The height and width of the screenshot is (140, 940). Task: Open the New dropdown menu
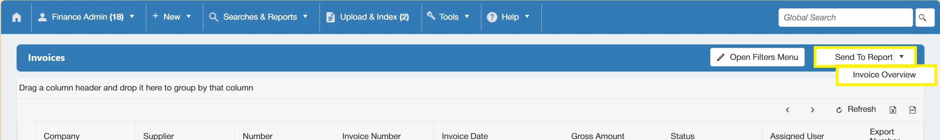[x=172, y=17]
